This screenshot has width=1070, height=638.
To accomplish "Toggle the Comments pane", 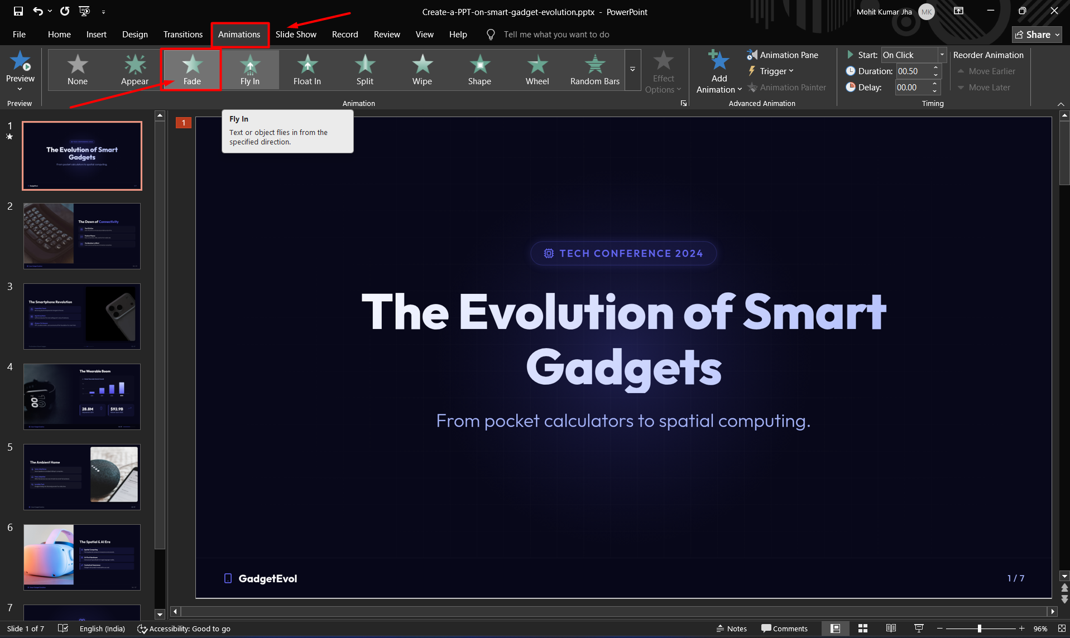I will tap(784, 629).
